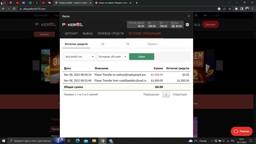Viewport: 256px width, 144px height.
Task: Open the T$ history sub-tab
Action: coord(128,44)
